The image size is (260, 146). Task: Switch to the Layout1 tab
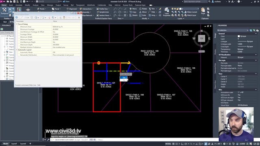pyautogui.click(x=14, y=144)
